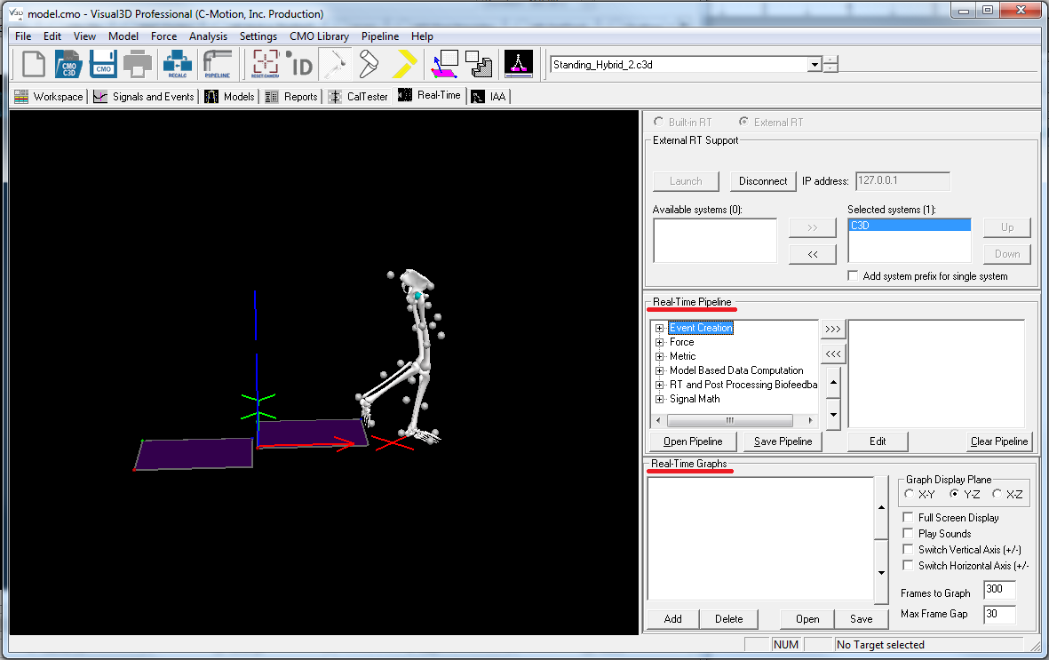This screenshot has width=1049, height=660.
Task: Expand the Force tree node
Action: click(x=660, y=342)
